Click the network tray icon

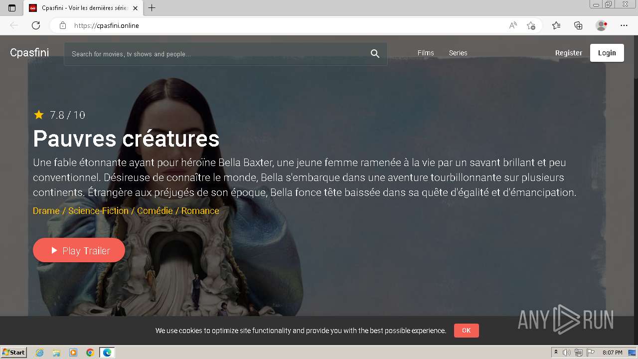point(578,353)
